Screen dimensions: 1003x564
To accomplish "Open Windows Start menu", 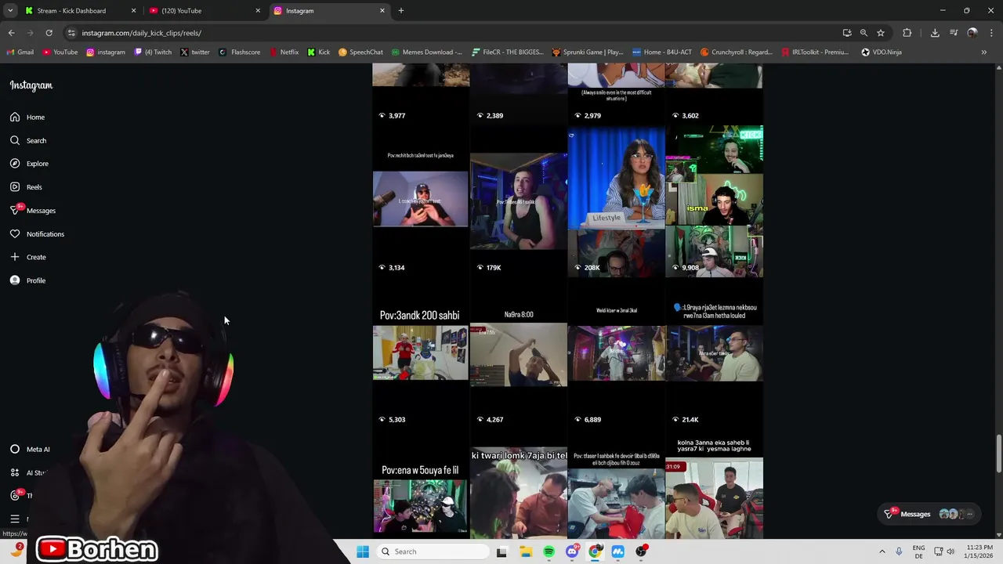I will [363, 551].
